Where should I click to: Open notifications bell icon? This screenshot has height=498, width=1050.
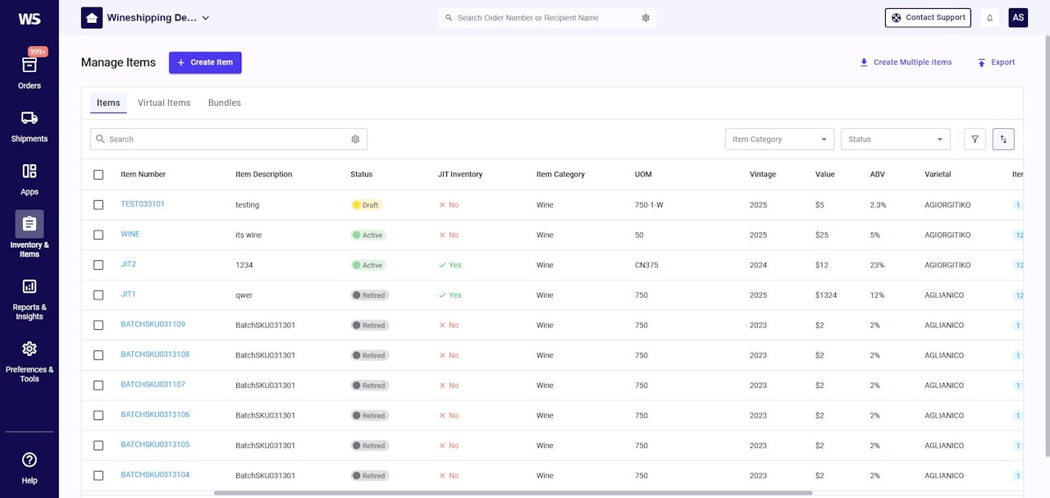(x=989, y=18)
